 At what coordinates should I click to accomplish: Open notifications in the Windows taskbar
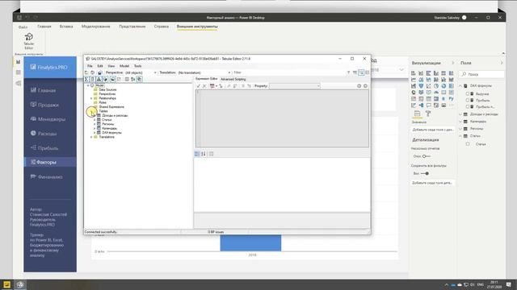click(509, 284)
